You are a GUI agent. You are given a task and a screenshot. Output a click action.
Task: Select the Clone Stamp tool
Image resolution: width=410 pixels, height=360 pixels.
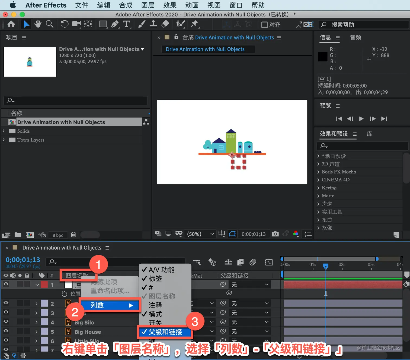pos(153,24)
